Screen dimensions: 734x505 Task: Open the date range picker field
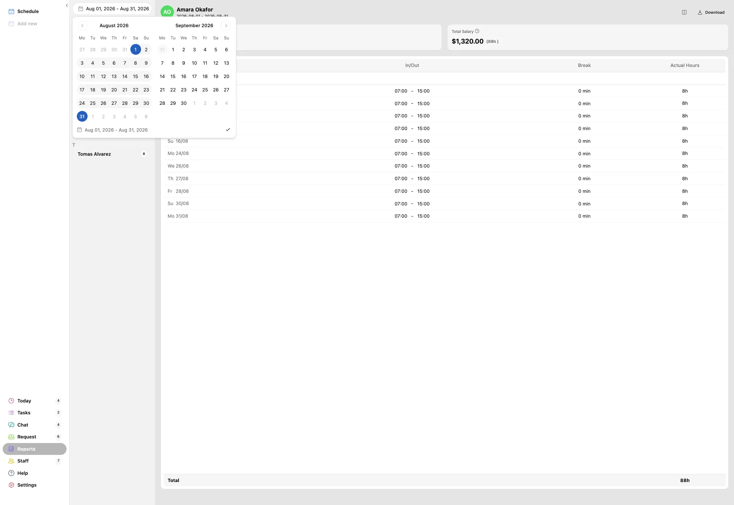click(112, 9)
